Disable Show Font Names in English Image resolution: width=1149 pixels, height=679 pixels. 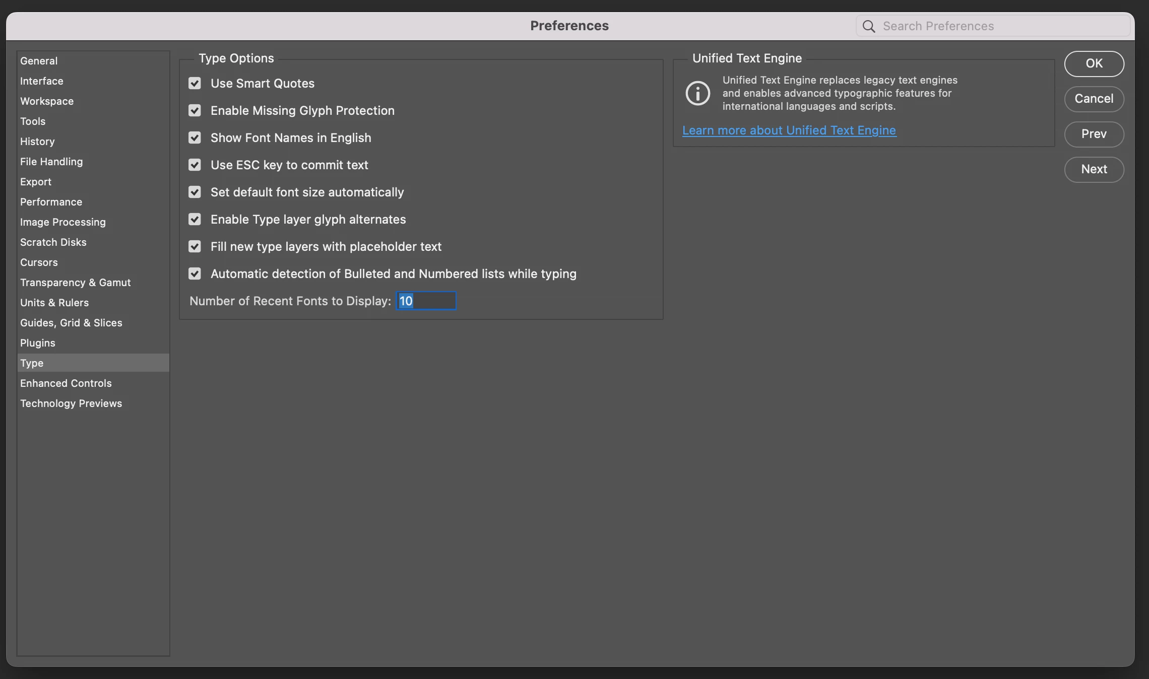click(x=195, y=138)
